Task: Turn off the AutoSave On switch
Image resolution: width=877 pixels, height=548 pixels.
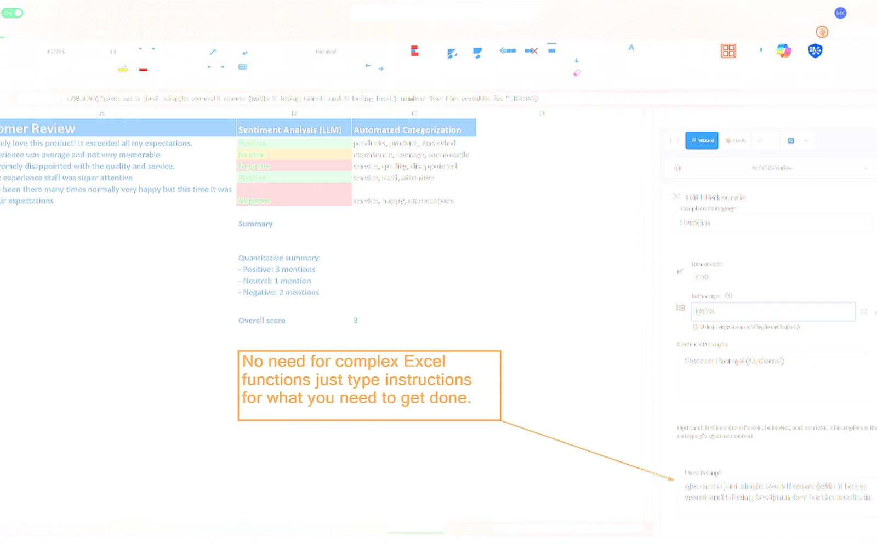Action: [x=12, y=13]
